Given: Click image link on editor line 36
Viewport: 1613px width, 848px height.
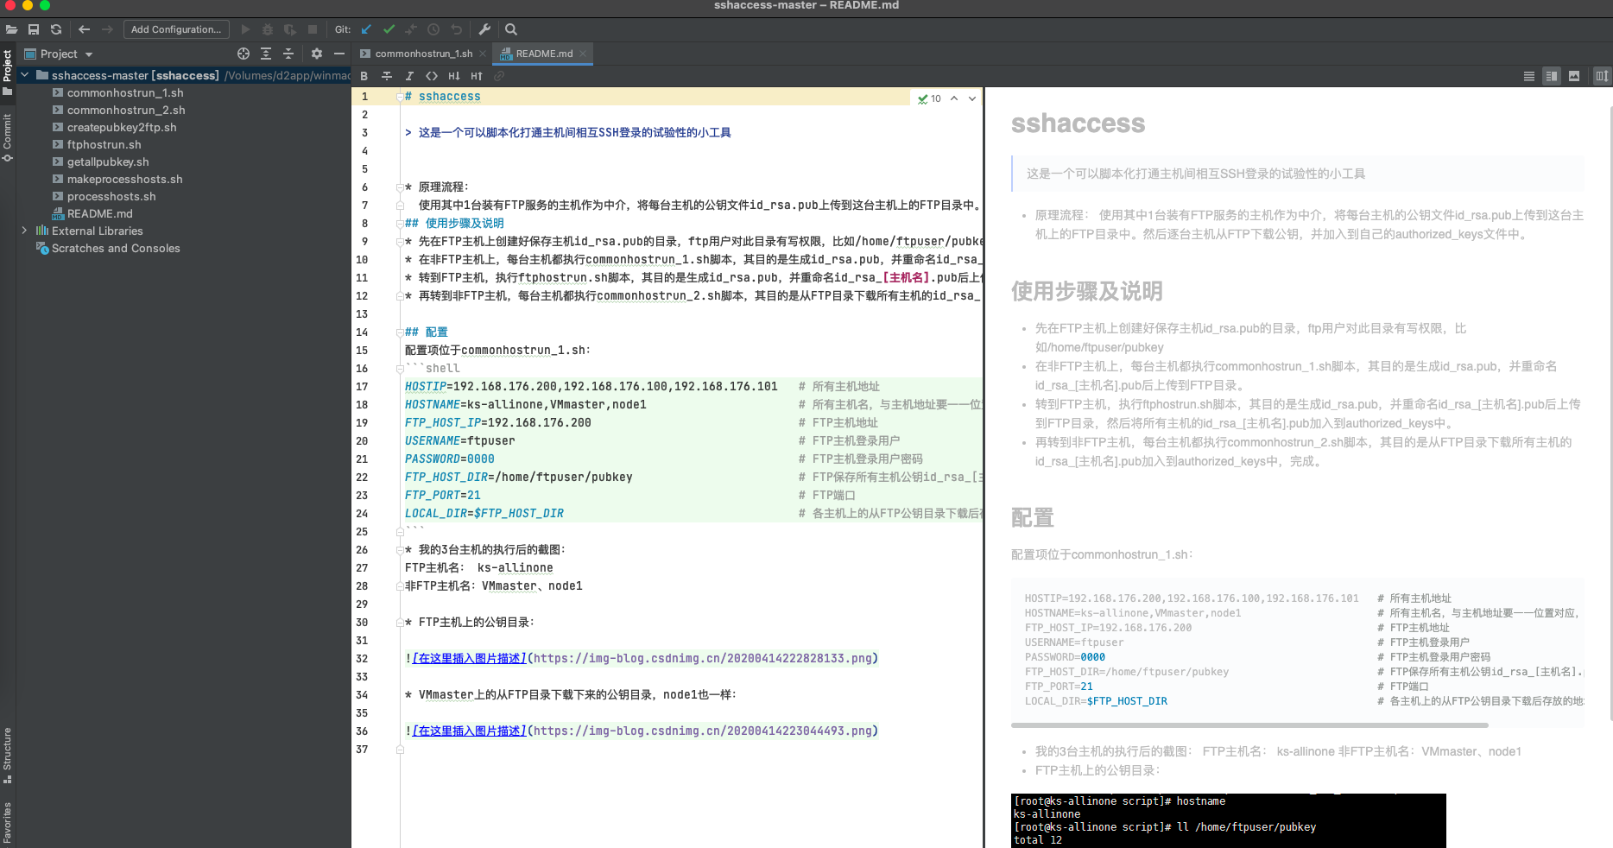Looking at the screenshot, I should point(642,731).
